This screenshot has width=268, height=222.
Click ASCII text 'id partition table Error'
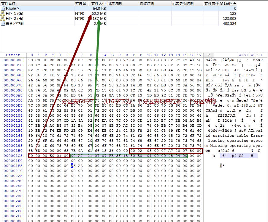[234, 136]
